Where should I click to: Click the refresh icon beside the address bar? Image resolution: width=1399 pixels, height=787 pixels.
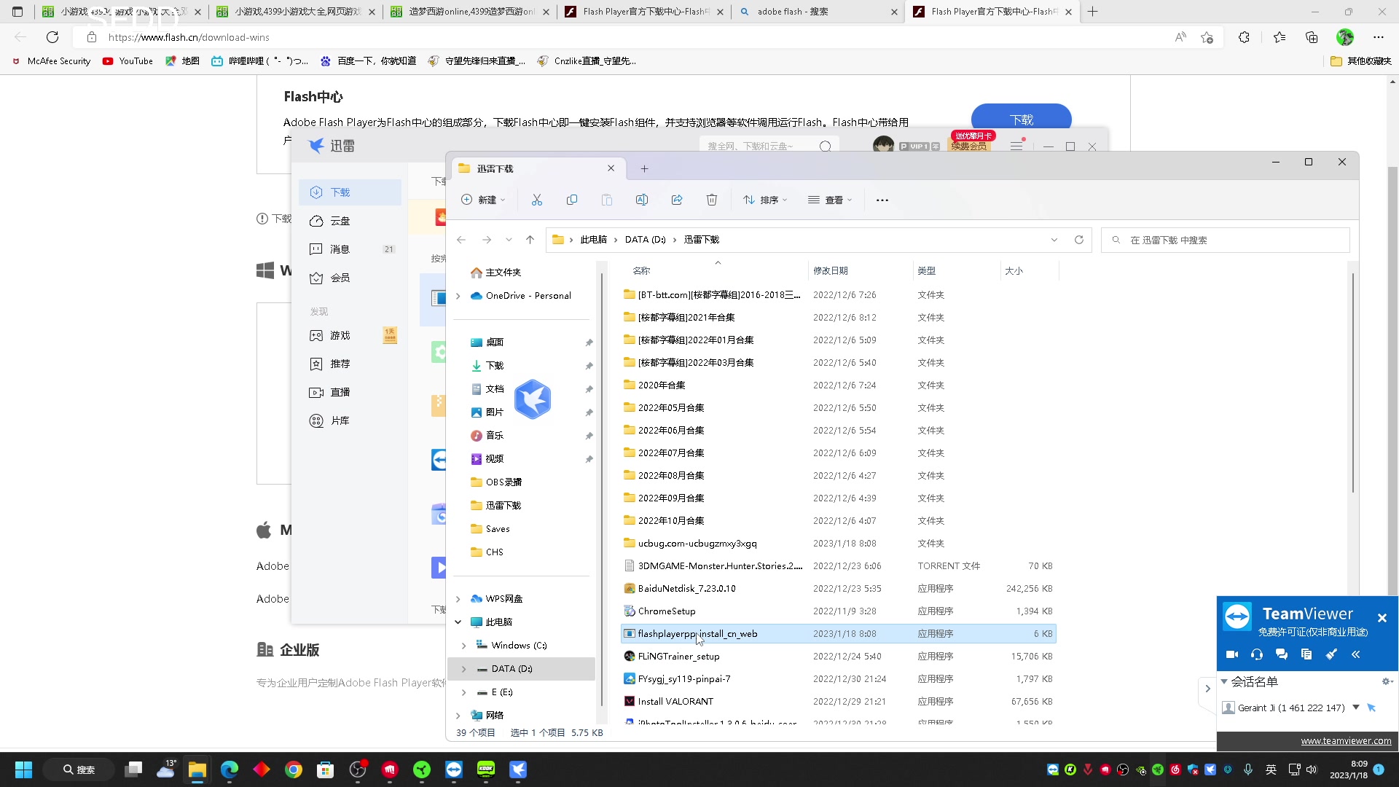(1079, 240)
